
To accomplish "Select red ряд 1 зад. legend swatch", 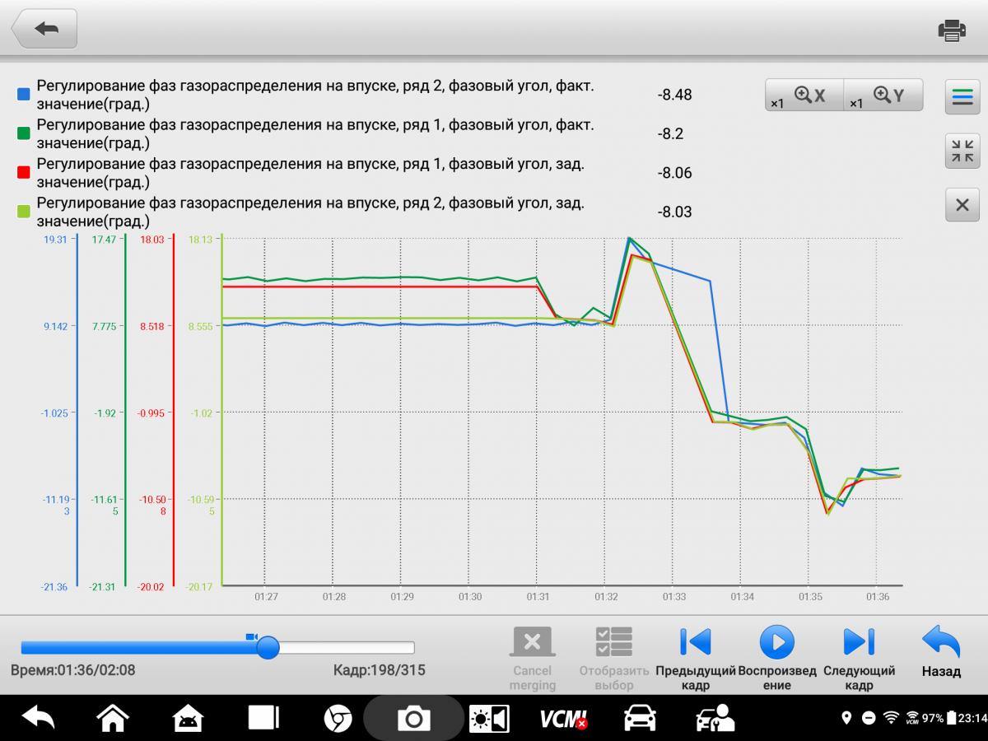I will pyautogui.click(x=24, y=172).
